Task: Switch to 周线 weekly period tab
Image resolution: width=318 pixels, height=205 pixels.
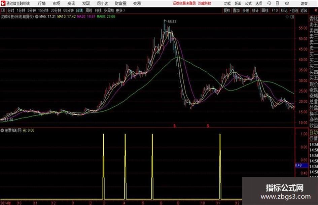Action: click(89, 10)
